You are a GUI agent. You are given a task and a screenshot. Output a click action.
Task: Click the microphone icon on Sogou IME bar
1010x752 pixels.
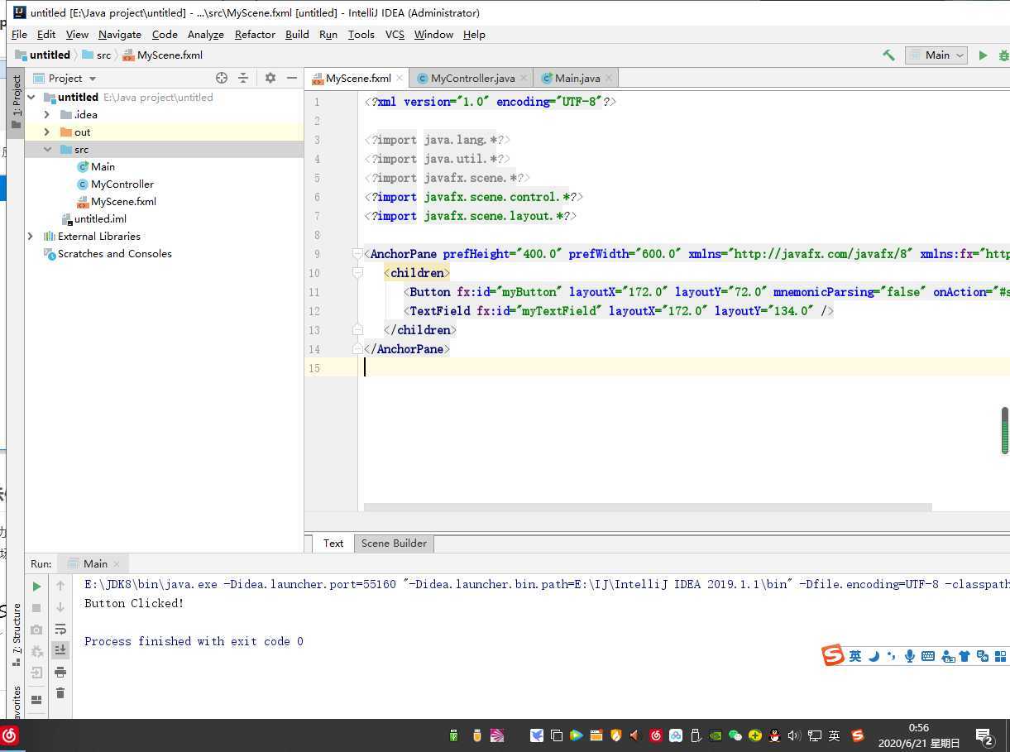click(x=910, y=656)
